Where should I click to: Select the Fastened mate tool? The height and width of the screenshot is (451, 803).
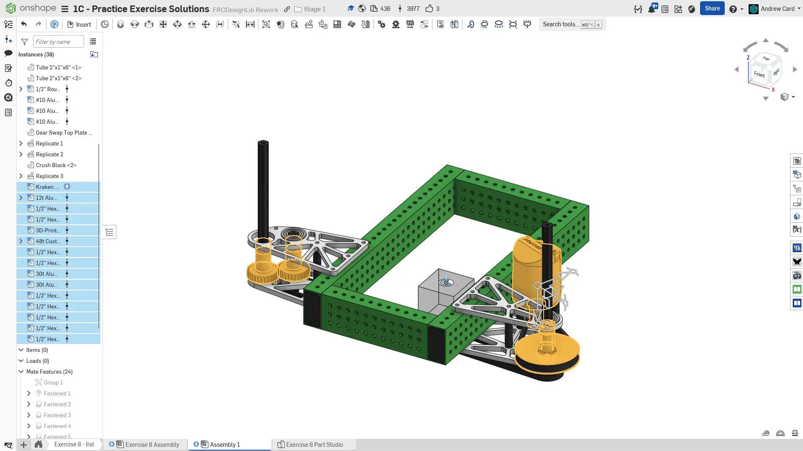(x=121, y=24)
